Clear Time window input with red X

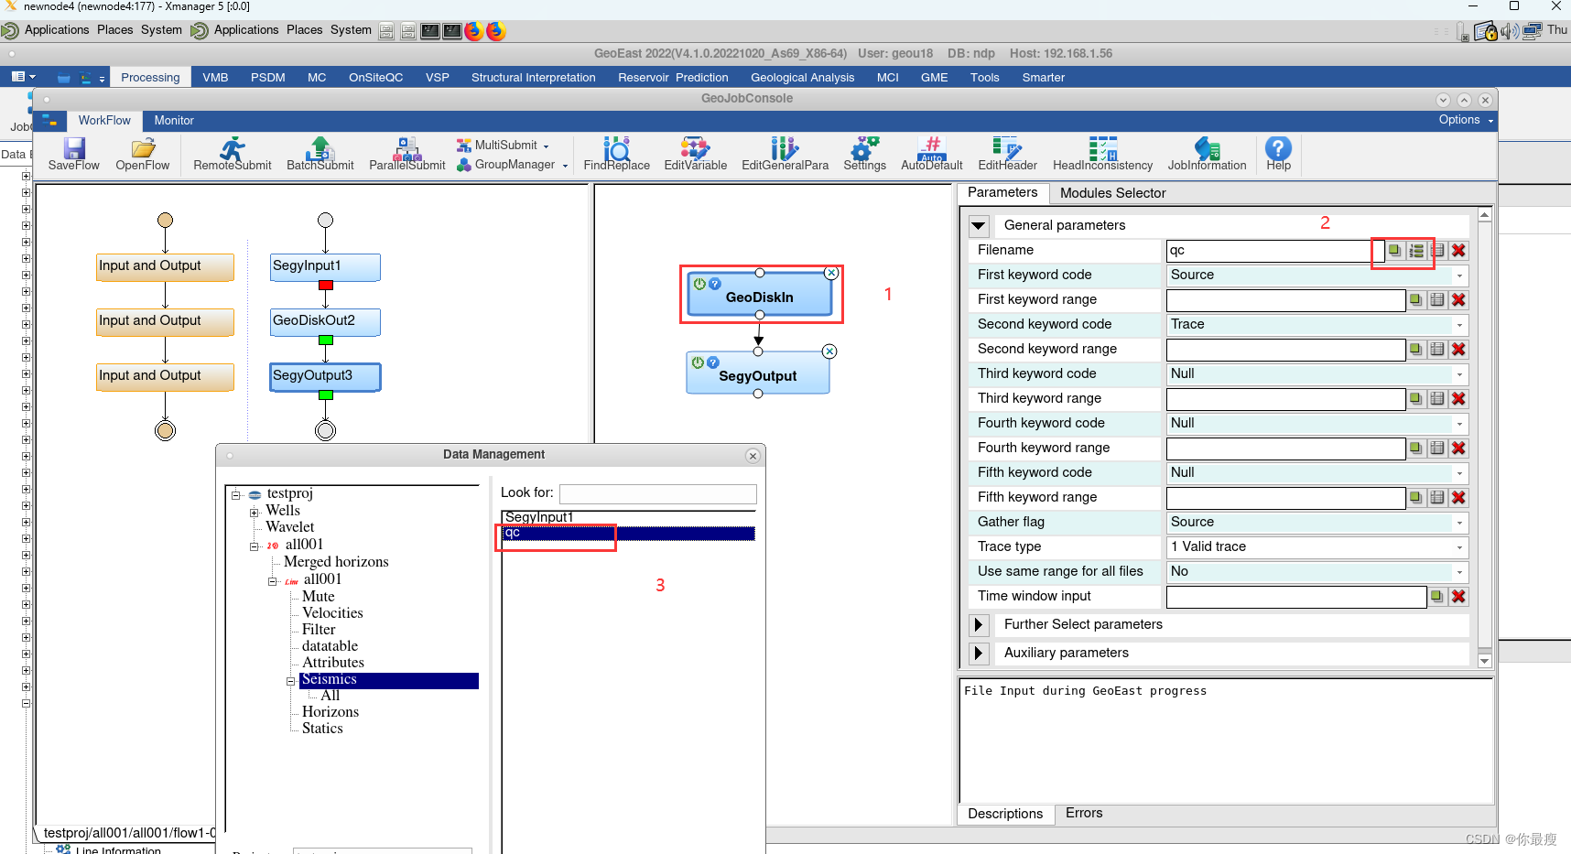[1459, 596]
